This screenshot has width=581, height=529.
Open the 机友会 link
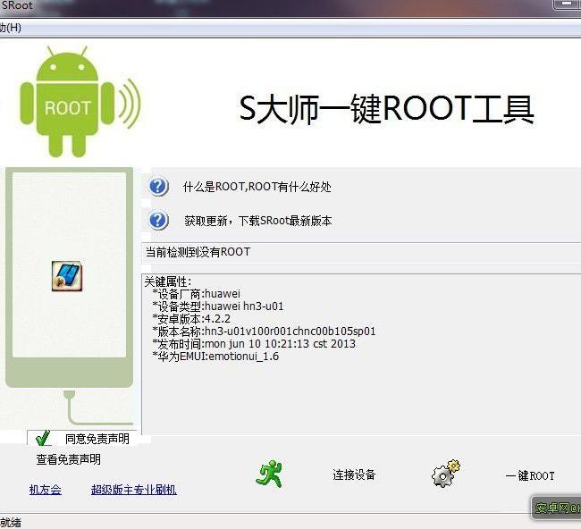(x=46, y=490)
